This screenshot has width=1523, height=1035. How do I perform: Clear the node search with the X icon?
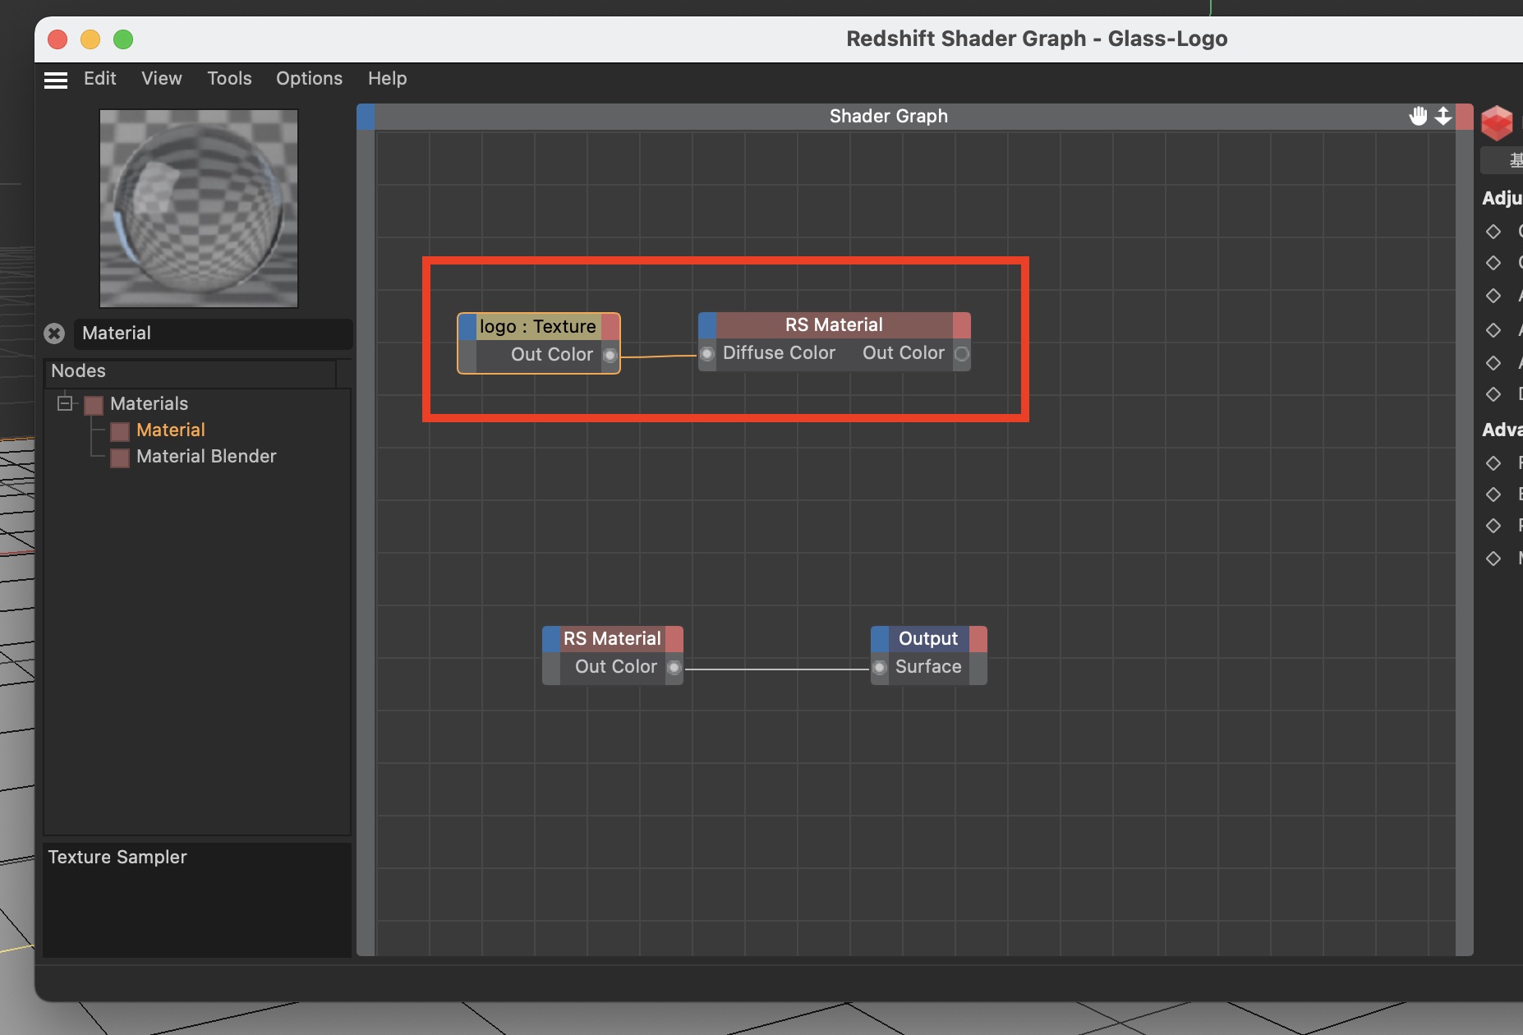[x=54, y=333]
